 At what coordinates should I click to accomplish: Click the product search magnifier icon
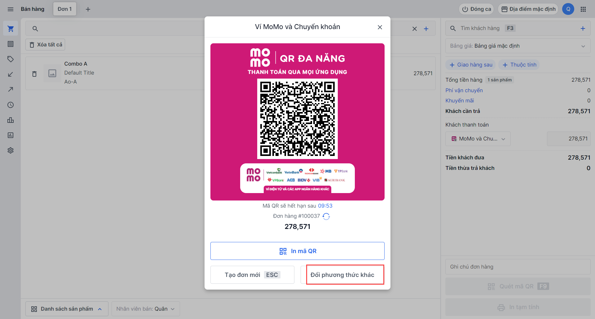[35, 29]
